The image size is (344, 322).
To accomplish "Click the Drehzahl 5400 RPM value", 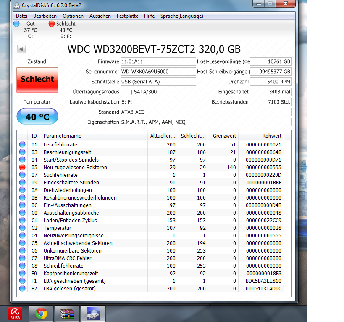I will (271, 82).
